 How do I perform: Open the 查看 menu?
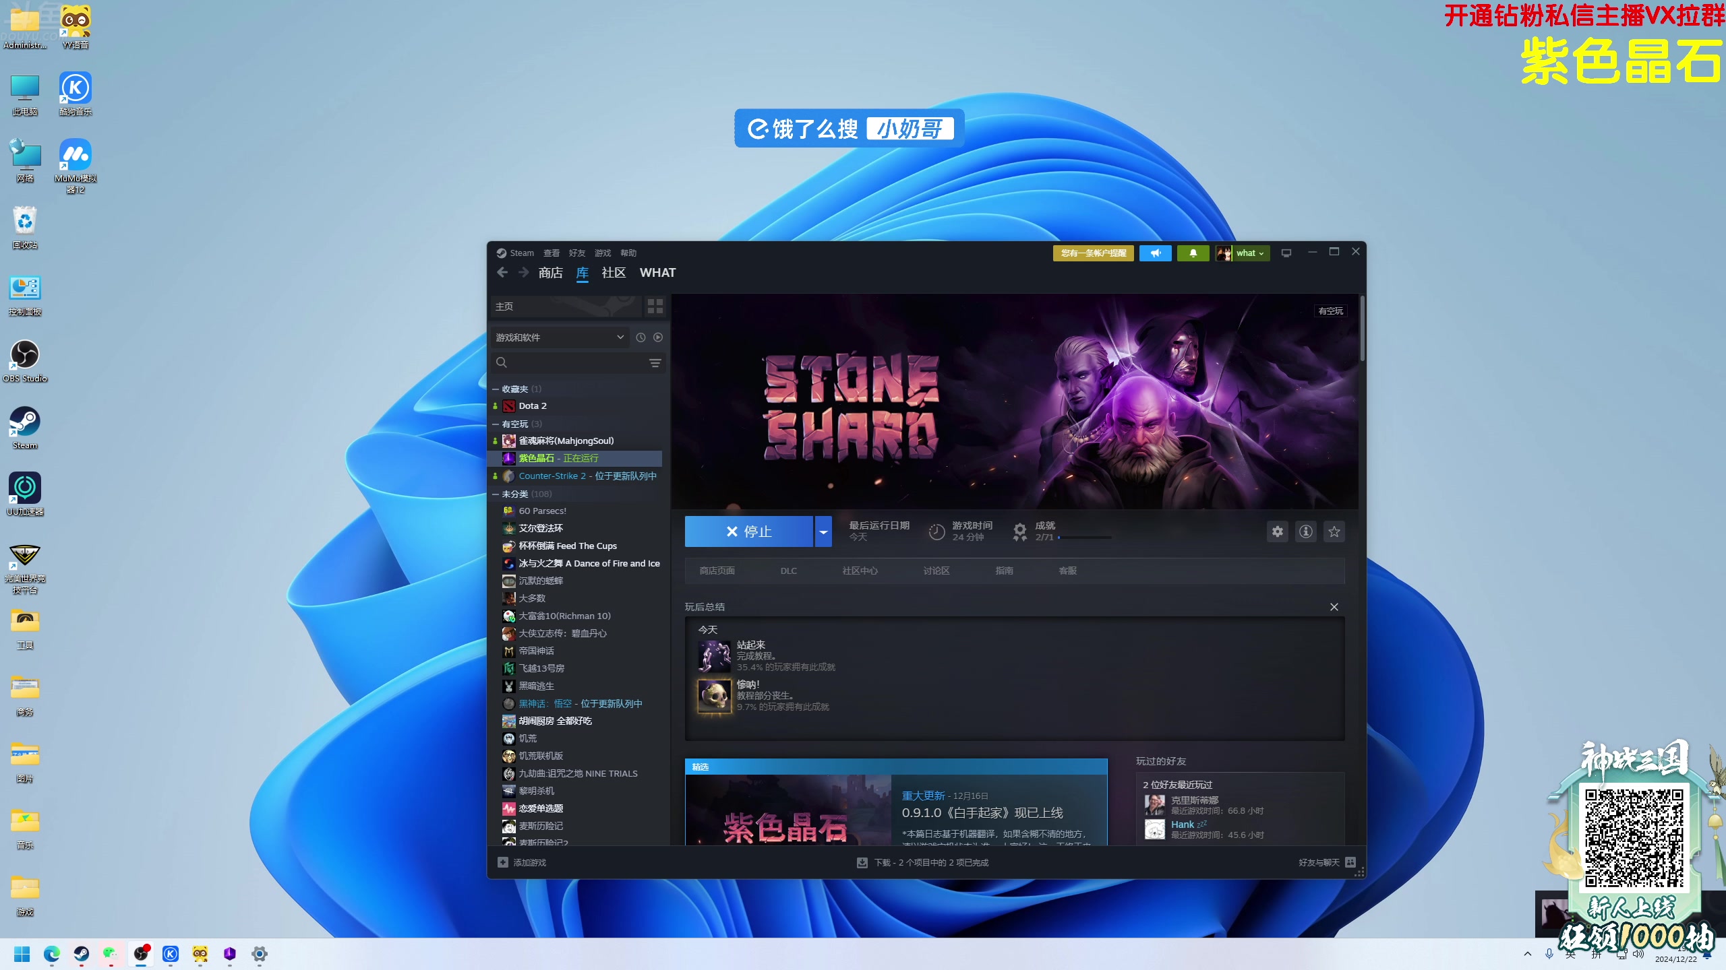tap(552, 253)
